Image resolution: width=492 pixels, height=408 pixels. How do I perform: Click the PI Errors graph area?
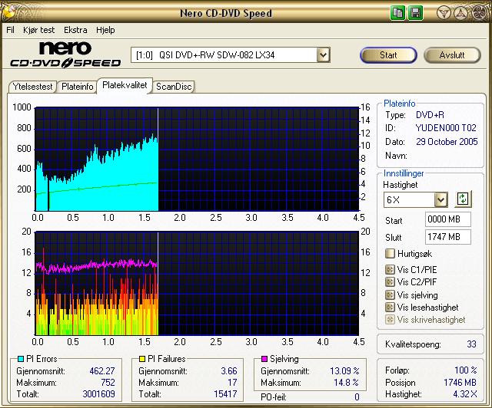pyautogui.click(x=197, y=159)
